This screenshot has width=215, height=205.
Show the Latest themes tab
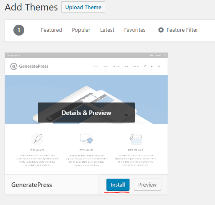click(x=107, y=30)
